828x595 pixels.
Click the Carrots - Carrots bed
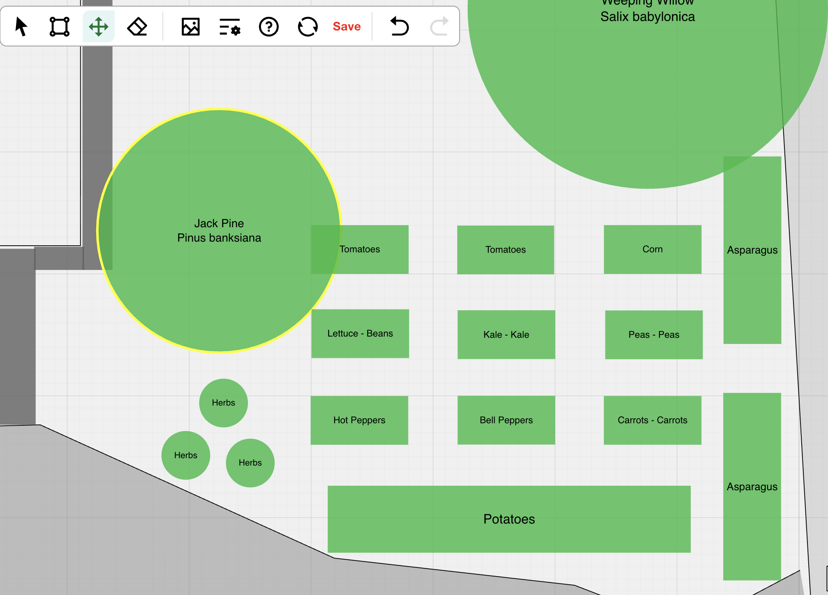(x=652, y=420)
